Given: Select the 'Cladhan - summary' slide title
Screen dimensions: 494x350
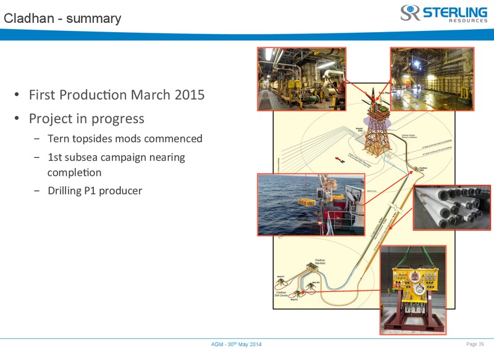Looking at the screenshot, I should 62,19.
